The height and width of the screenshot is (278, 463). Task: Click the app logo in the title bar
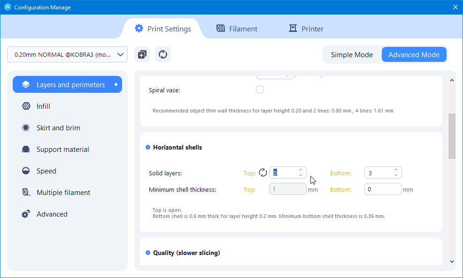(8, 7)
